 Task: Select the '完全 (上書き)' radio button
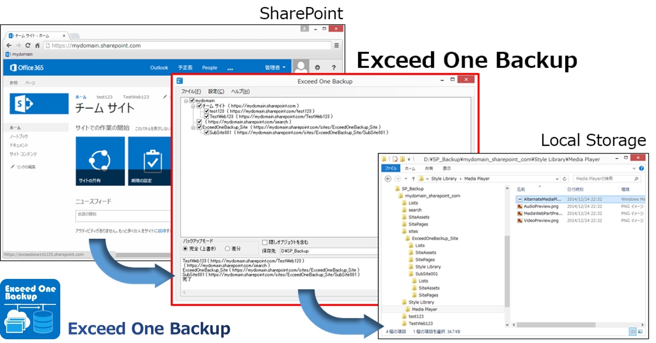185,249
